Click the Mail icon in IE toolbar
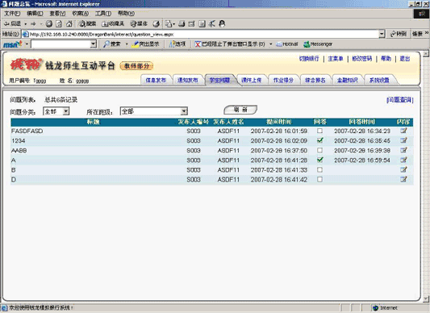The image size is (430, 313). point(168,24)
